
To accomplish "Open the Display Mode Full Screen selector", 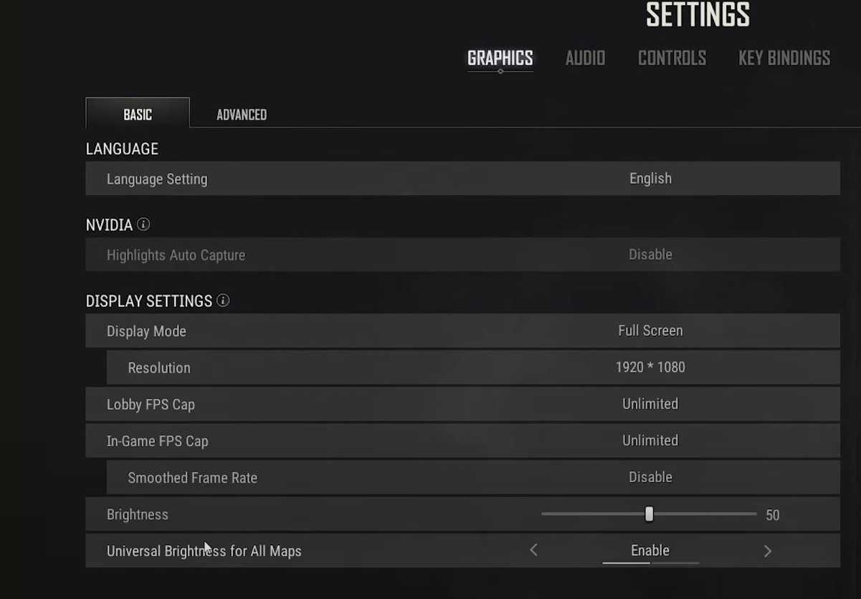I will [650, 331].
